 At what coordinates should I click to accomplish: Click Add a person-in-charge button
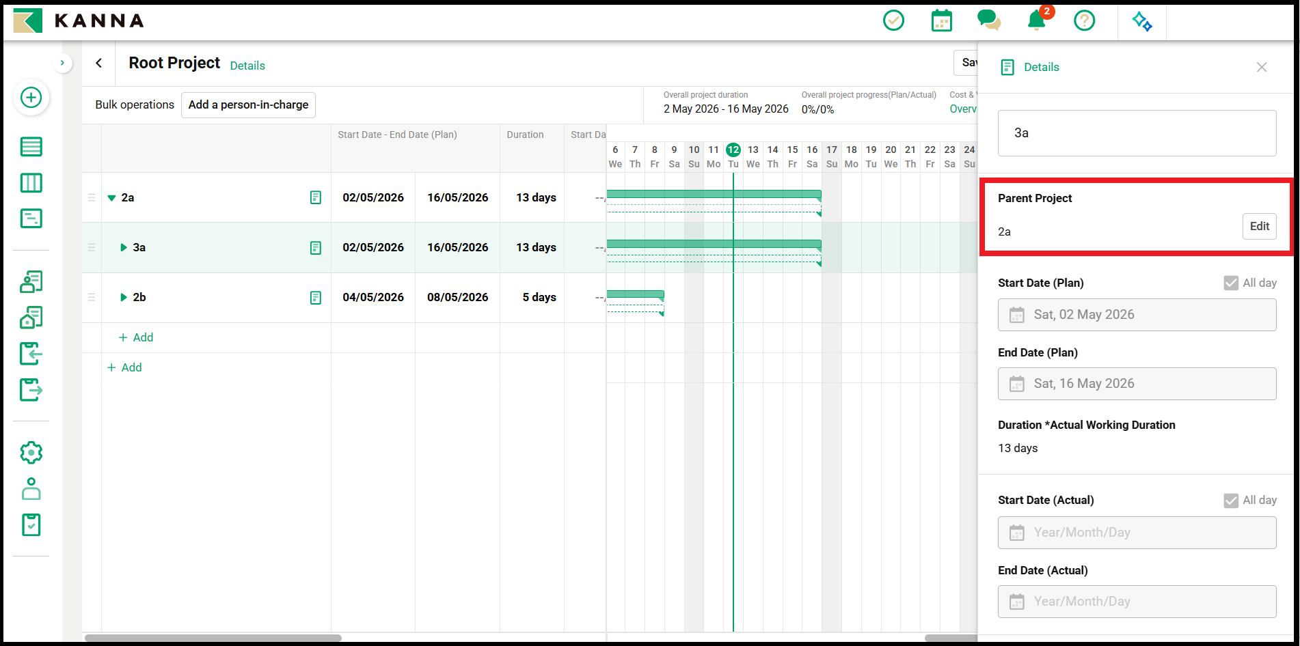click(x=248, y=105)
